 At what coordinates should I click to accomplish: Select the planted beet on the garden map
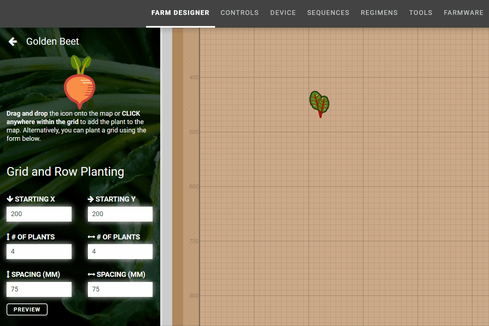[x=319, y=104]
